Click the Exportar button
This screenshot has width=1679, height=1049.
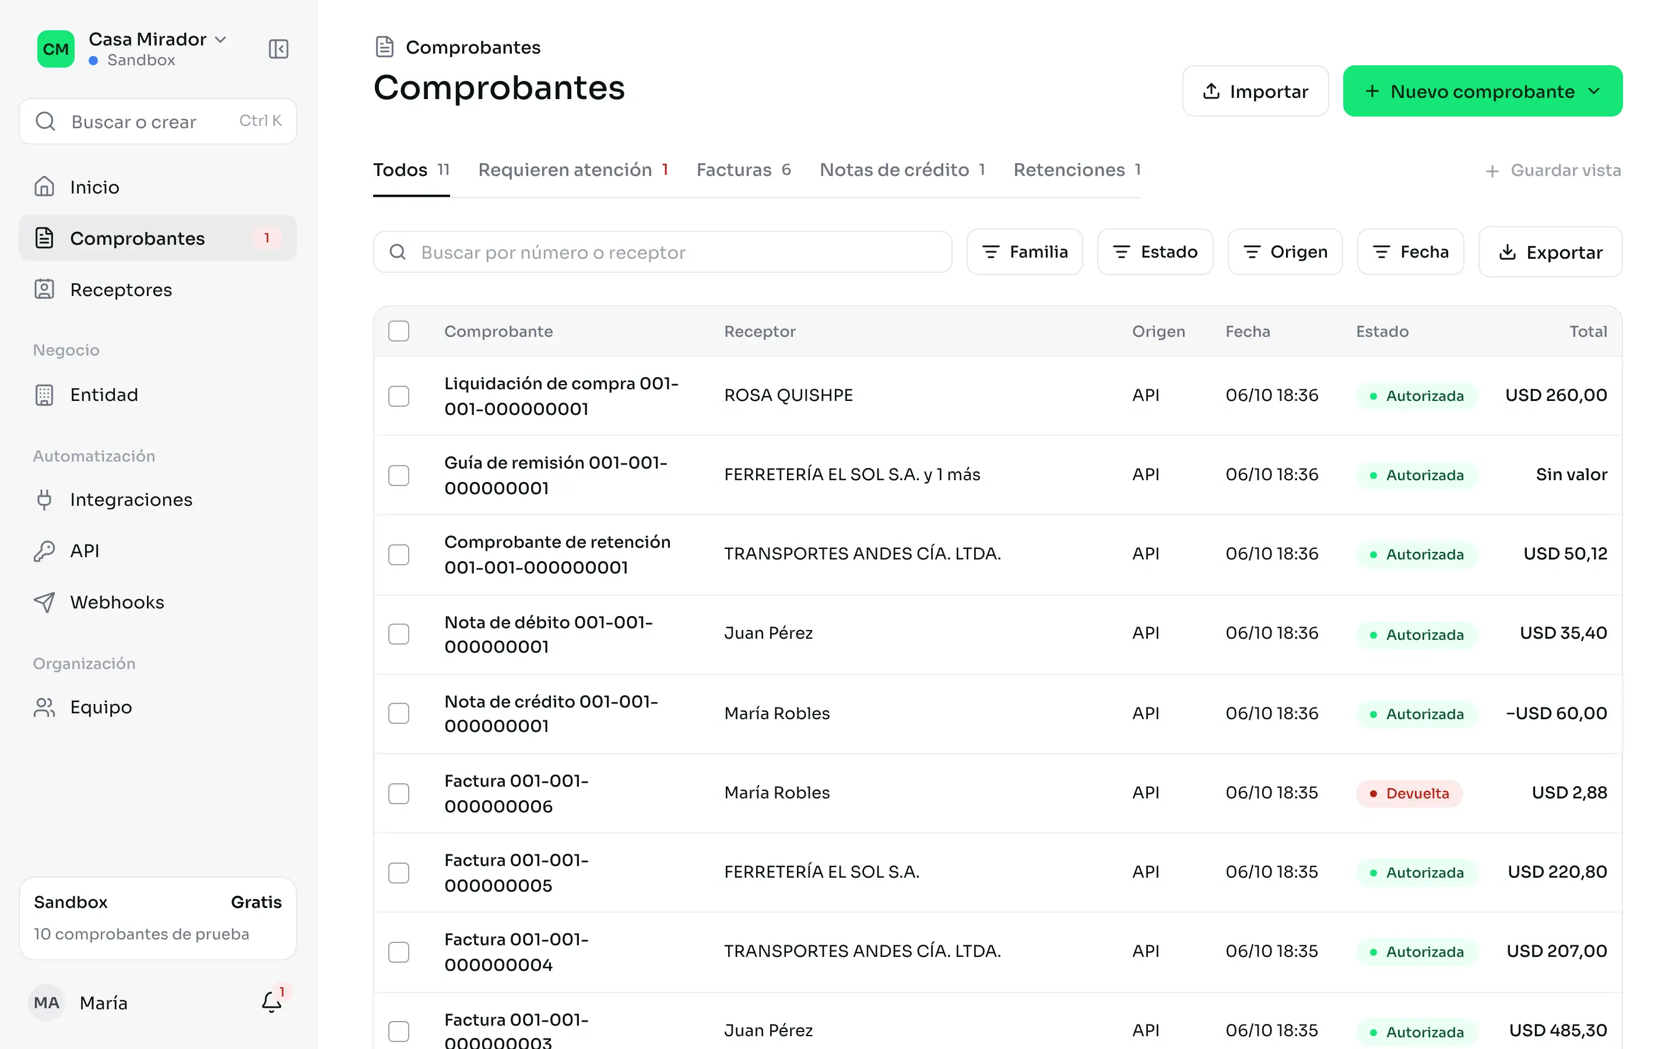tap(1550, 252)
